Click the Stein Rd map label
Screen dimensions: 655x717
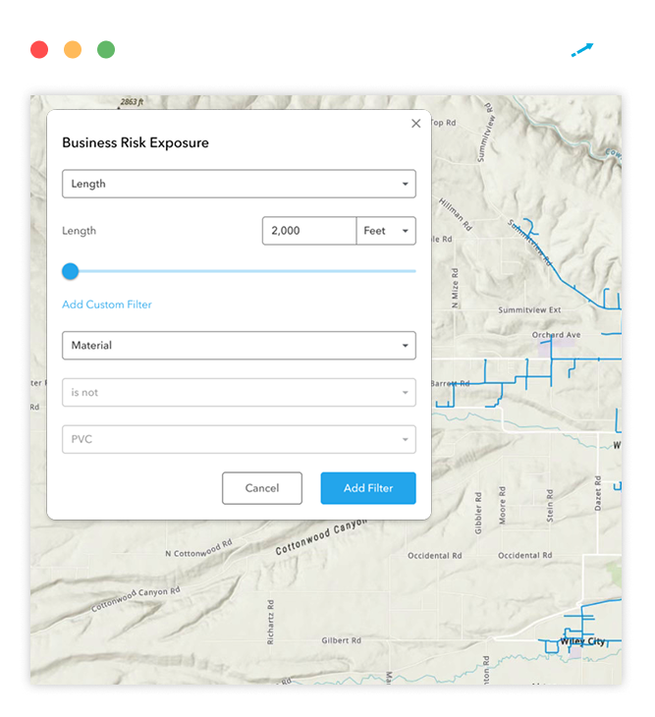click(550, 506)
